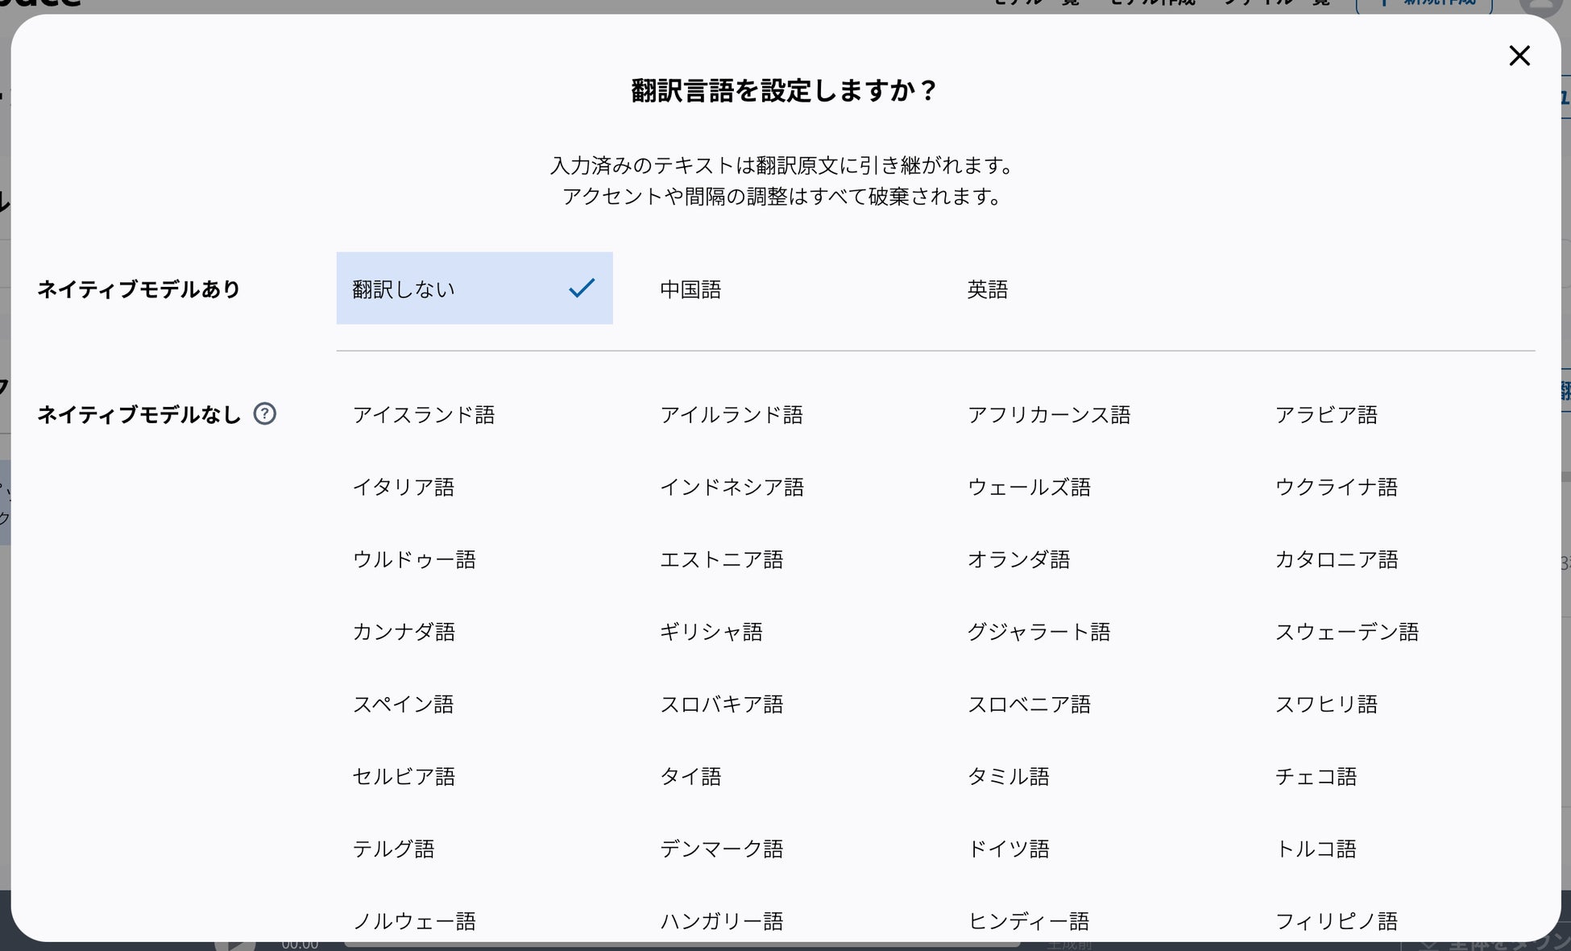The image size is (1571, 951).
Task: Select アイスランド語 from the list
Action: click(424, 414)
